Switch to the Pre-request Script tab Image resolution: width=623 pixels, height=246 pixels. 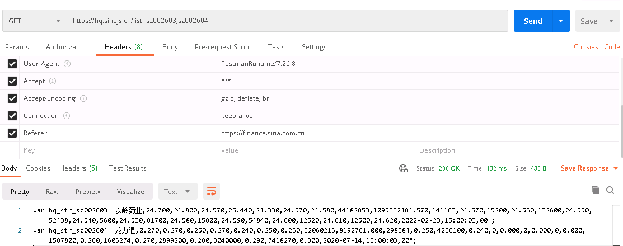pyautogui.click(x=223, y=47)
